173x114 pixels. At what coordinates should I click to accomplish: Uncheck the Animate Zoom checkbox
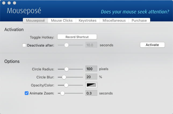(x=27, y=93)
